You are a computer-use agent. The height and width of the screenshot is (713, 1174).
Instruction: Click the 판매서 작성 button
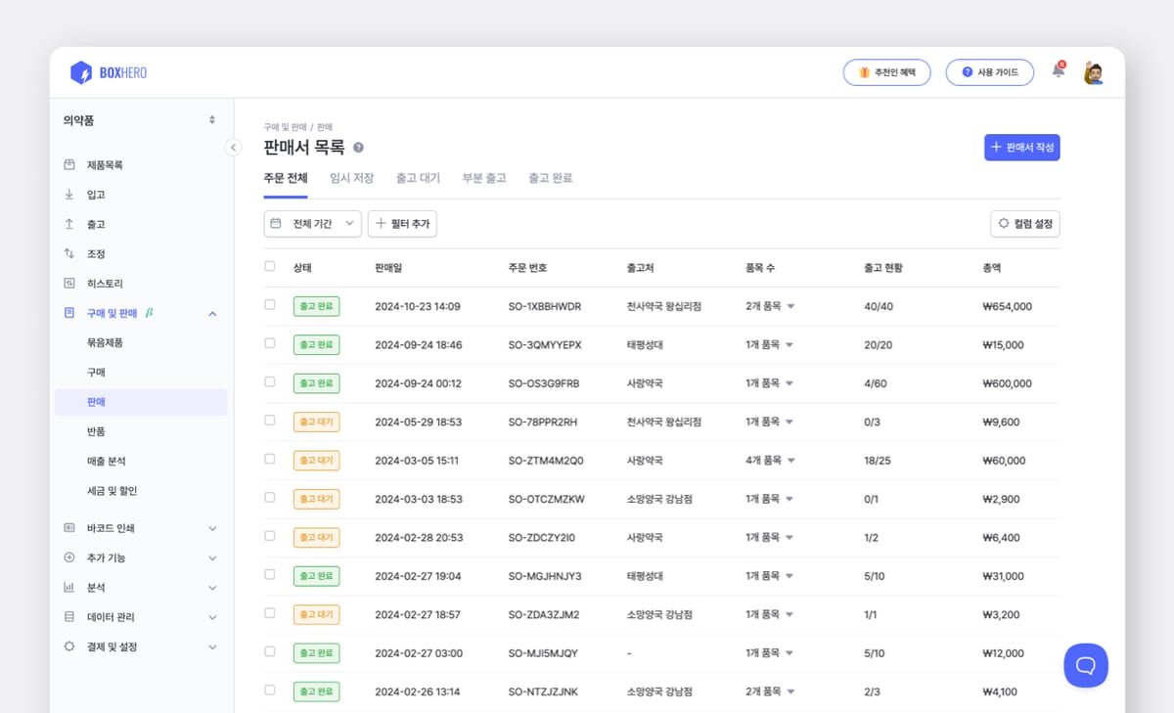(1021, 148)
